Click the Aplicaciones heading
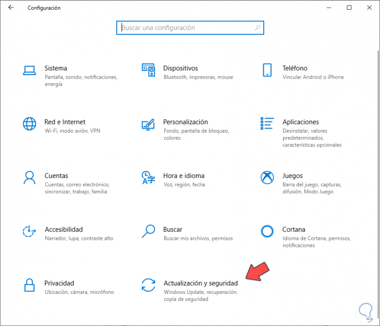Image resolution: width=380 pixels, height=326 pixels. [300, 122]
